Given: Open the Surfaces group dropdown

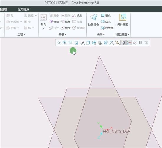Looking at the screenshot, I should tap(101, 34).
